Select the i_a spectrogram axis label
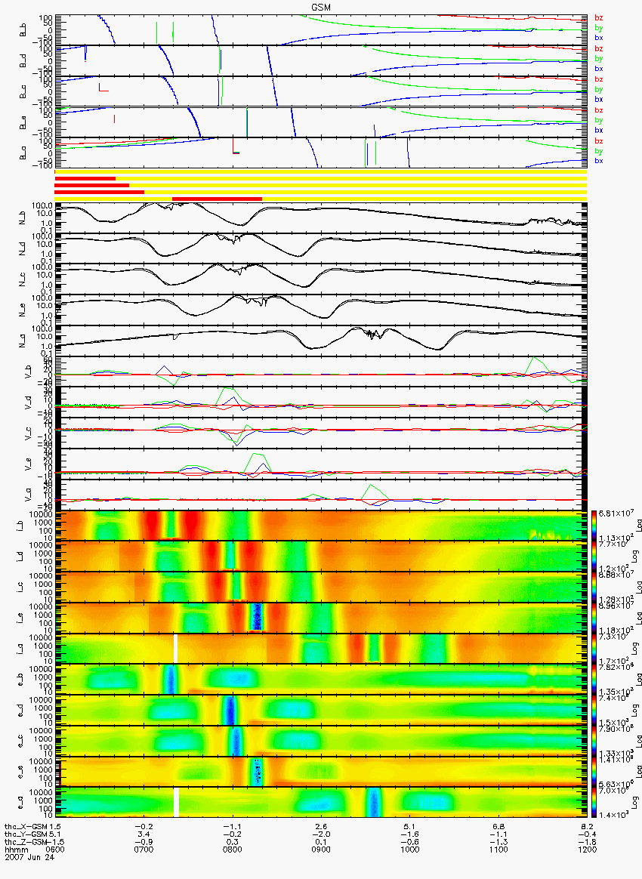642x879 pixels. point(18,649)
